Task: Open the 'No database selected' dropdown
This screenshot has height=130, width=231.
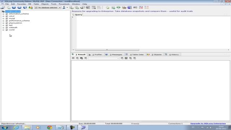Action: click(48, 8)
